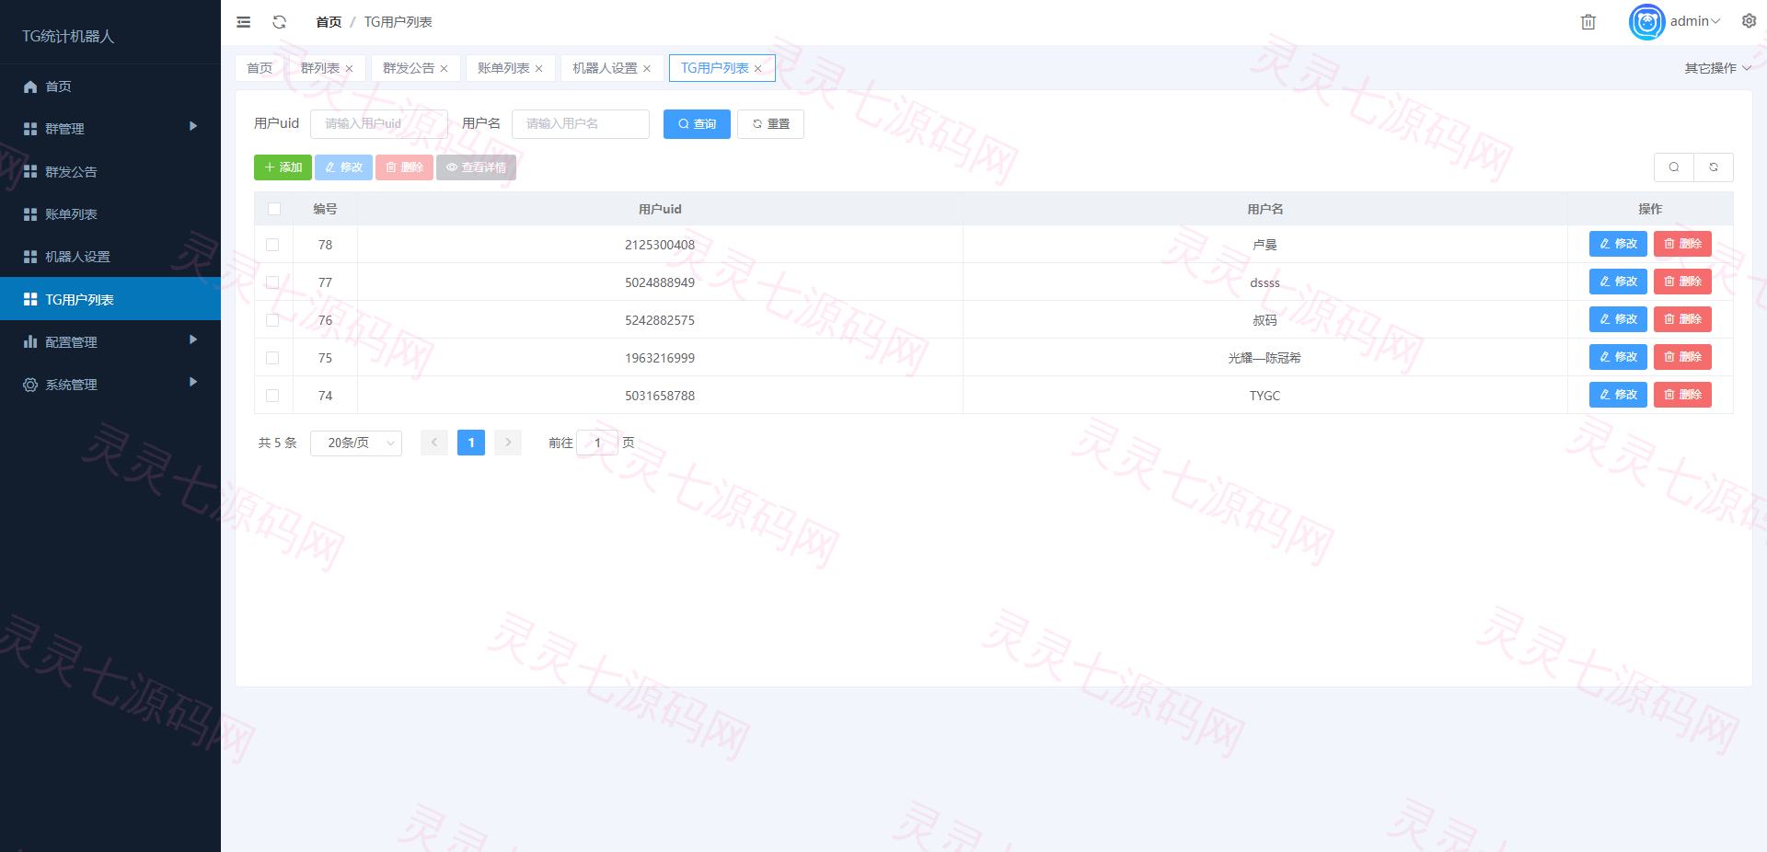This screenshot has width=1767, height=852.
Task: Open the 其它操作 dropdown
Action: tap(1717, 68)
